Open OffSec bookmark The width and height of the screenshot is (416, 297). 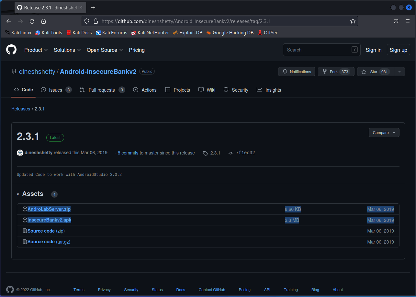268,33
